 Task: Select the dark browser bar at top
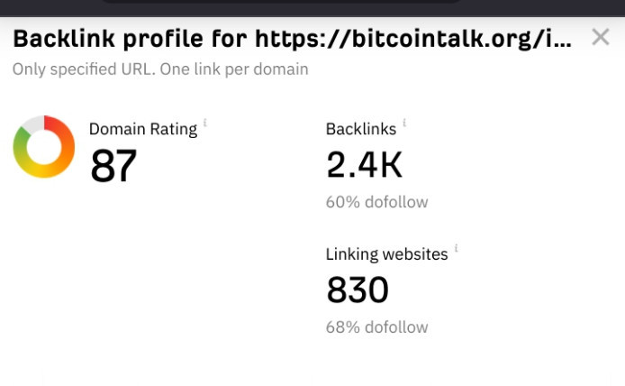[312, 7]
